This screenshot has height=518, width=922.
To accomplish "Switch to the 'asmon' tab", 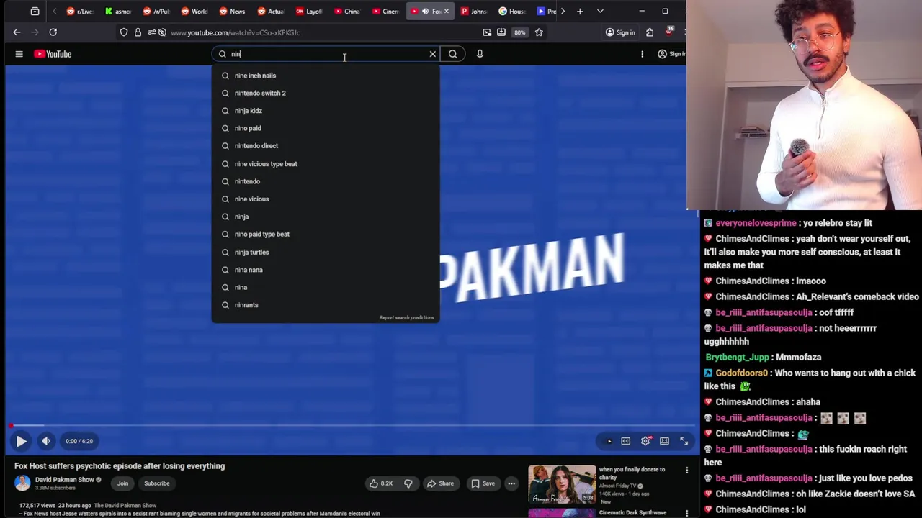I will (118, 11).
